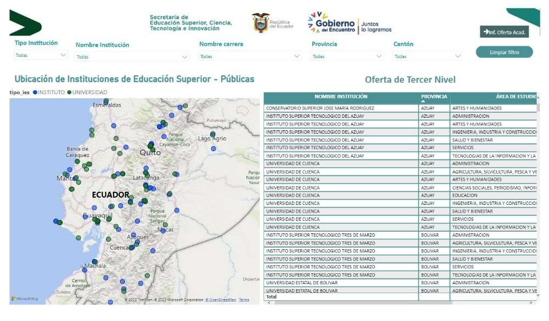Open the OpenStreetMap link
The height and width of the screenshot is (321, 549).
pyautogui.click(x=221, y=300)
